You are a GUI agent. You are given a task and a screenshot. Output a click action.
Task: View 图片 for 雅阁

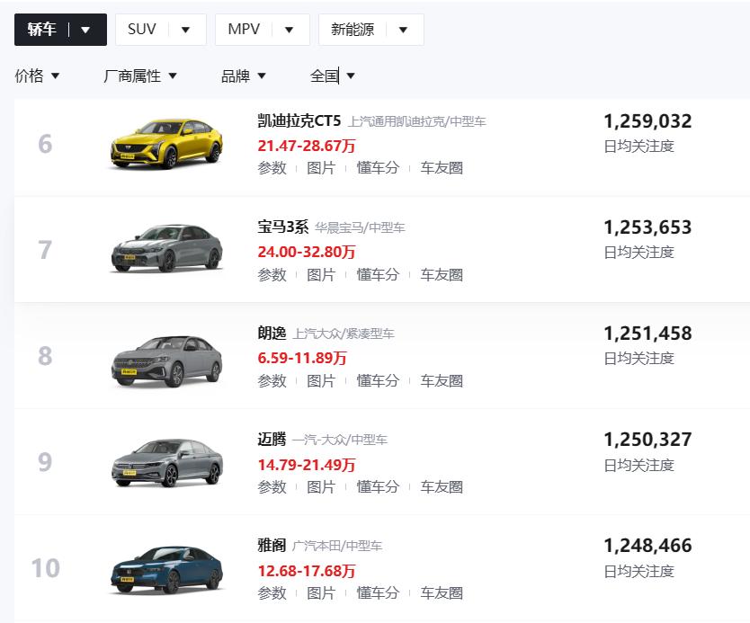321,593
